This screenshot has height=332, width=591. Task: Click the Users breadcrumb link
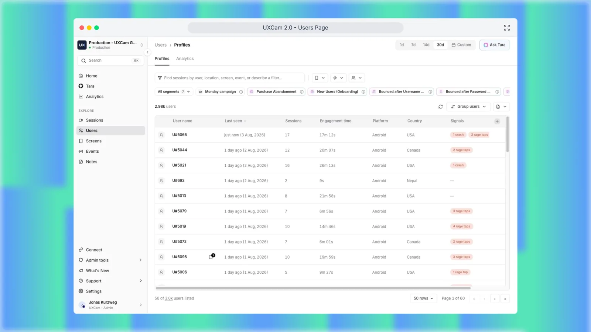point(160,45)
